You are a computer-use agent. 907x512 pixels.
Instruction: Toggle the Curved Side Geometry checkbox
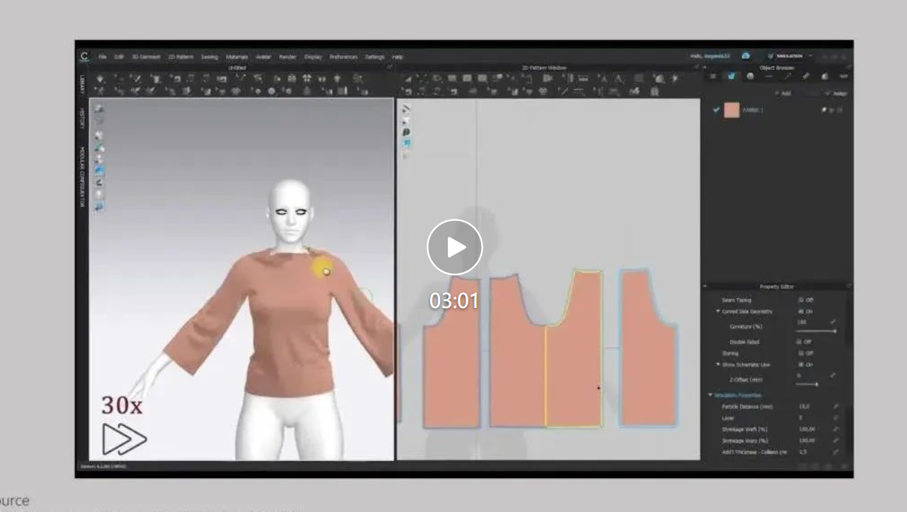pyautogui.click(x=800, y=311)
